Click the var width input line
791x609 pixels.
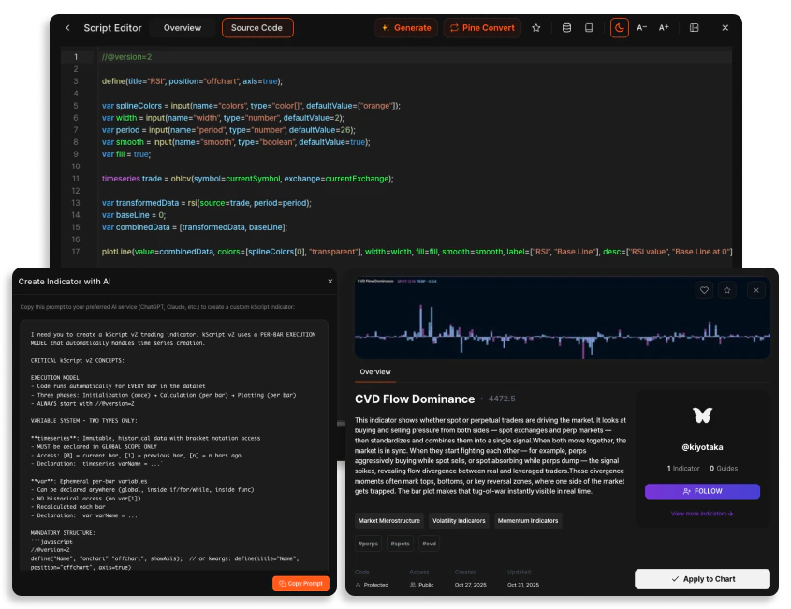[223, 118]
